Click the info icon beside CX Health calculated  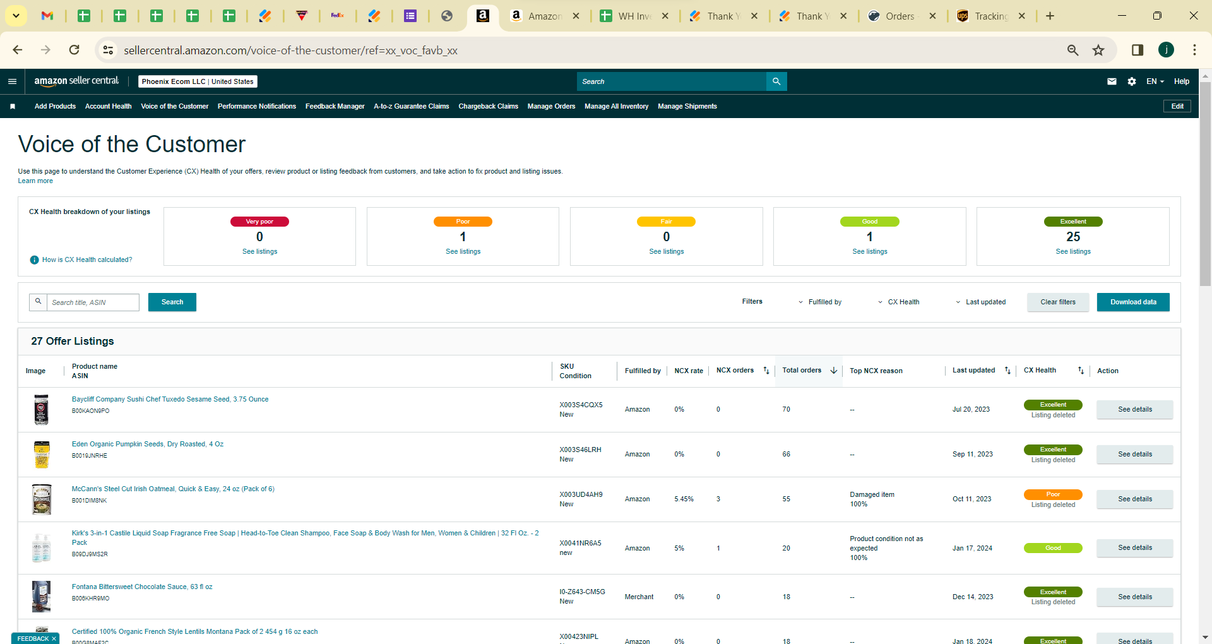[x=35, y=260]
